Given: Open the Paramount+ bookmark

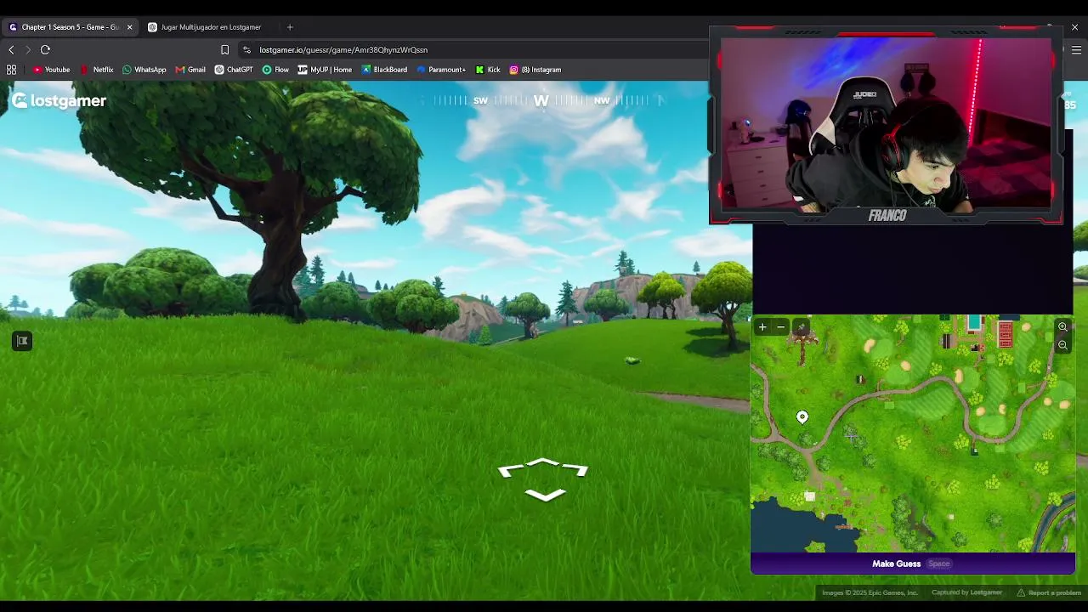Looking at the screenshot, I should coord(441,70).
